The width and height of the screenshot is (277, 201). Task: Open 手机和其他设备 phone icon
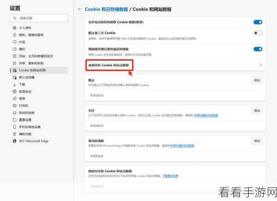click(15, 127)
